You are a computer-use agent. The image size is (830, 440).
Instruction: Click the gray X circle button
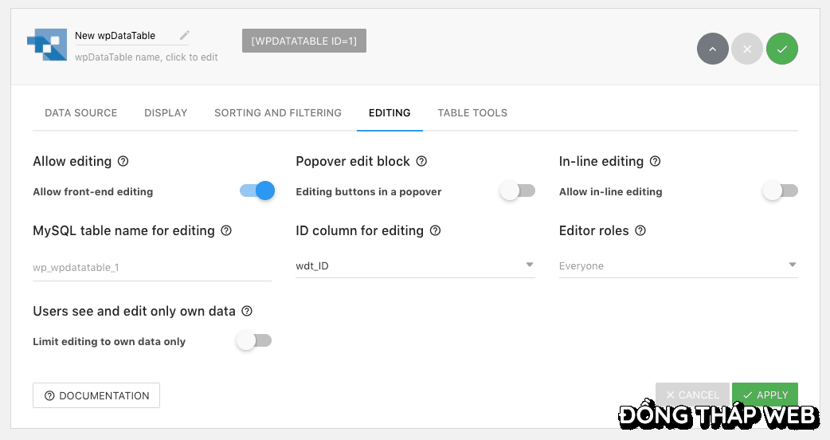pyautogui.click(x=747, y=49)
